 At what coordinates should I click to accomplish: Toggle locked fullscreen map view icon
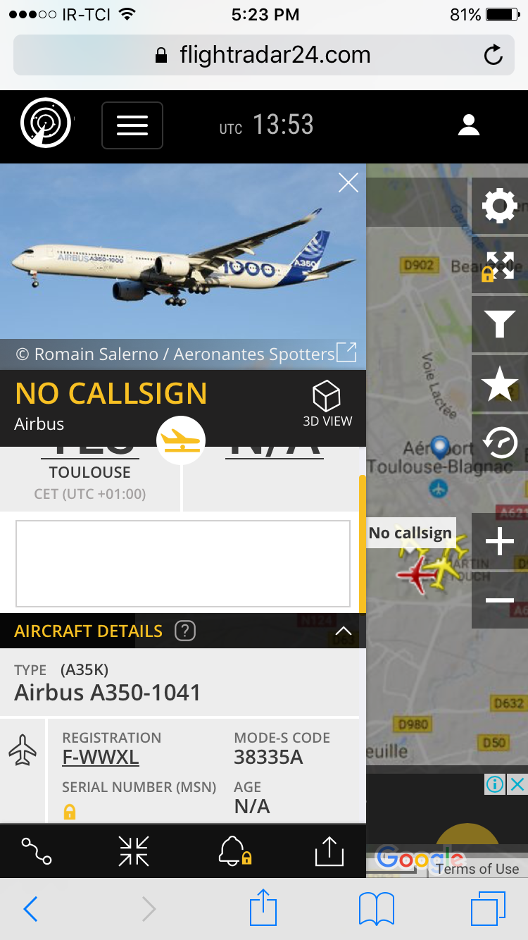click(500, 266)
